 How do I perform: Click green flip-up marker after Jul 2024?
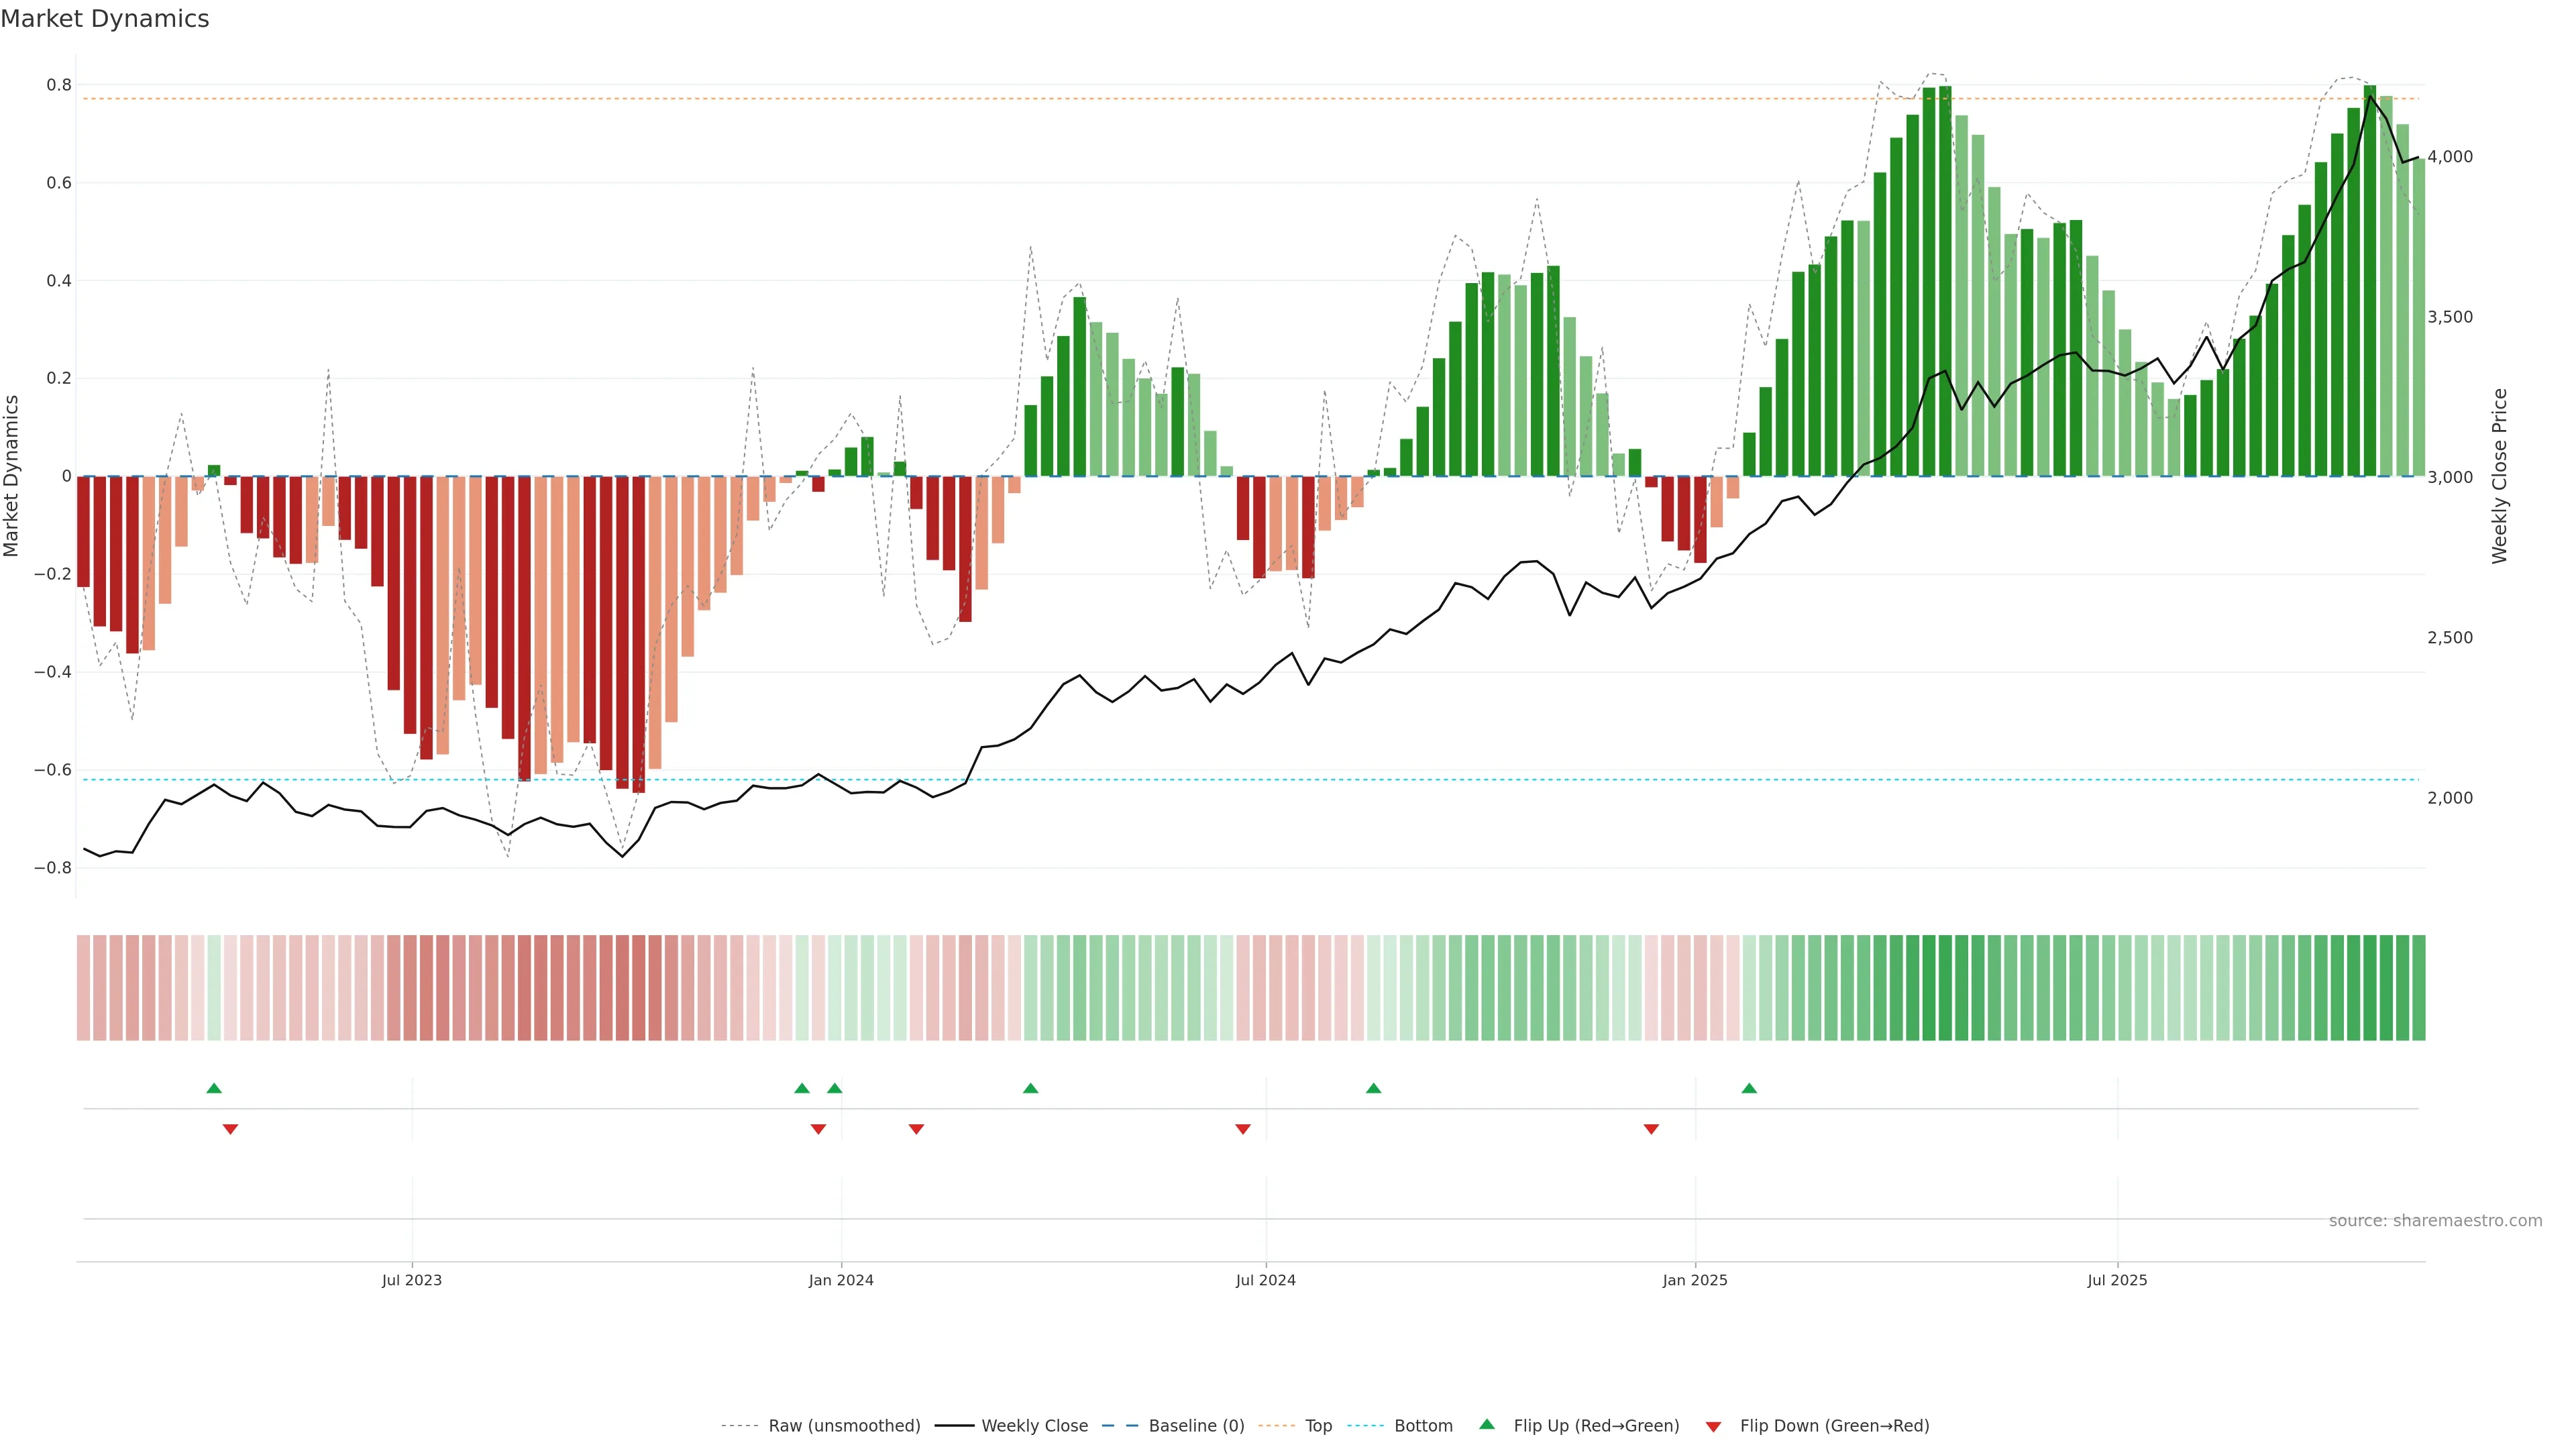coord(1373,1088)
